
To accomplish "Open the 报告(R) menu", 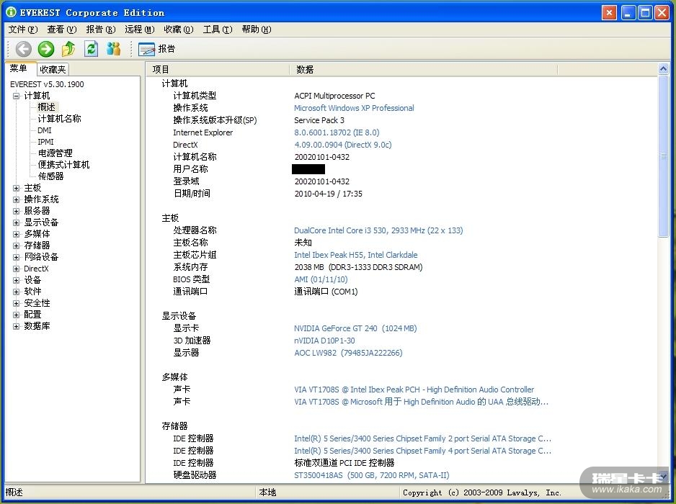I will click(x=101, y=30).
